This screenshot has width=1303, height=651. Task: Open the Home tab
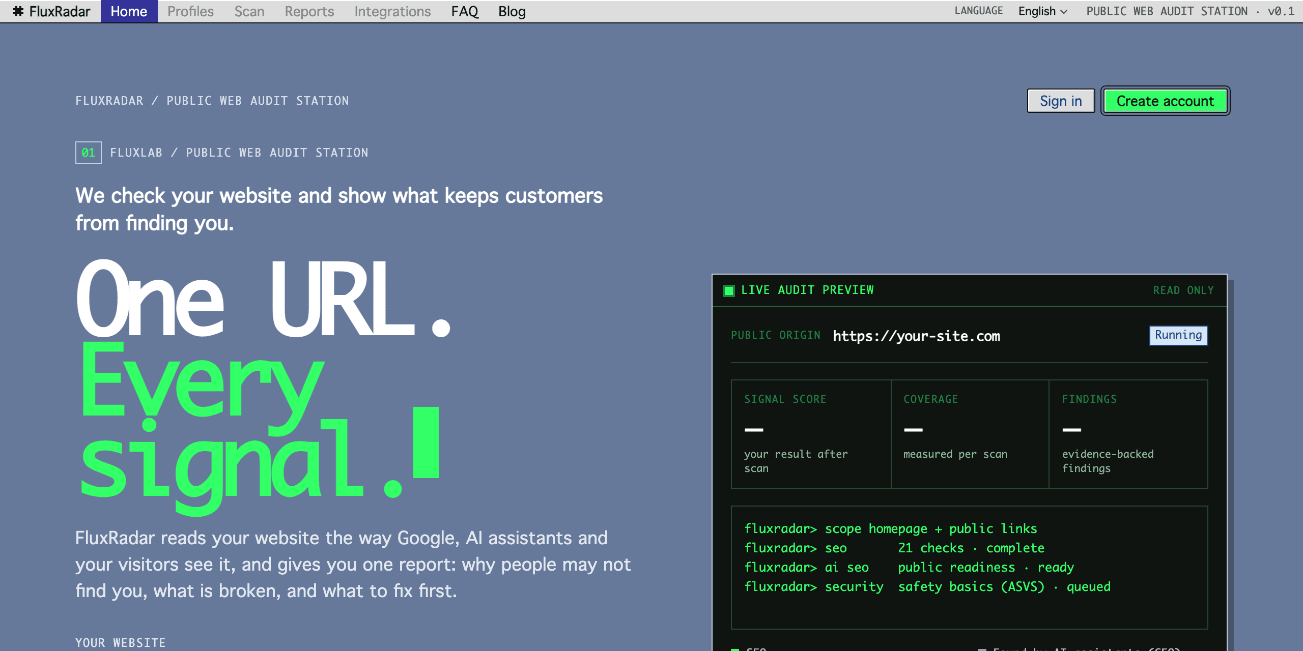[x=129, y=11]
